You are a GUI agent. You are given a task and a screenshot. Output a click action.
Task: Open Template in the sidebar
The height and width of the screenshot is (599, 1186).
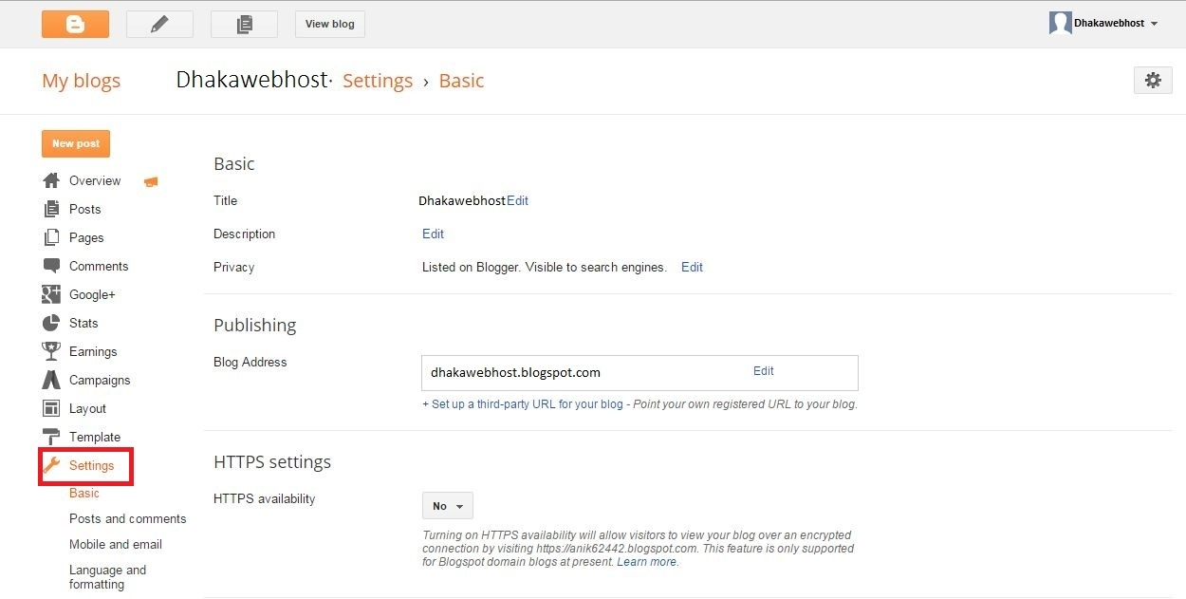pyautogui.click(x=95, y=437)
